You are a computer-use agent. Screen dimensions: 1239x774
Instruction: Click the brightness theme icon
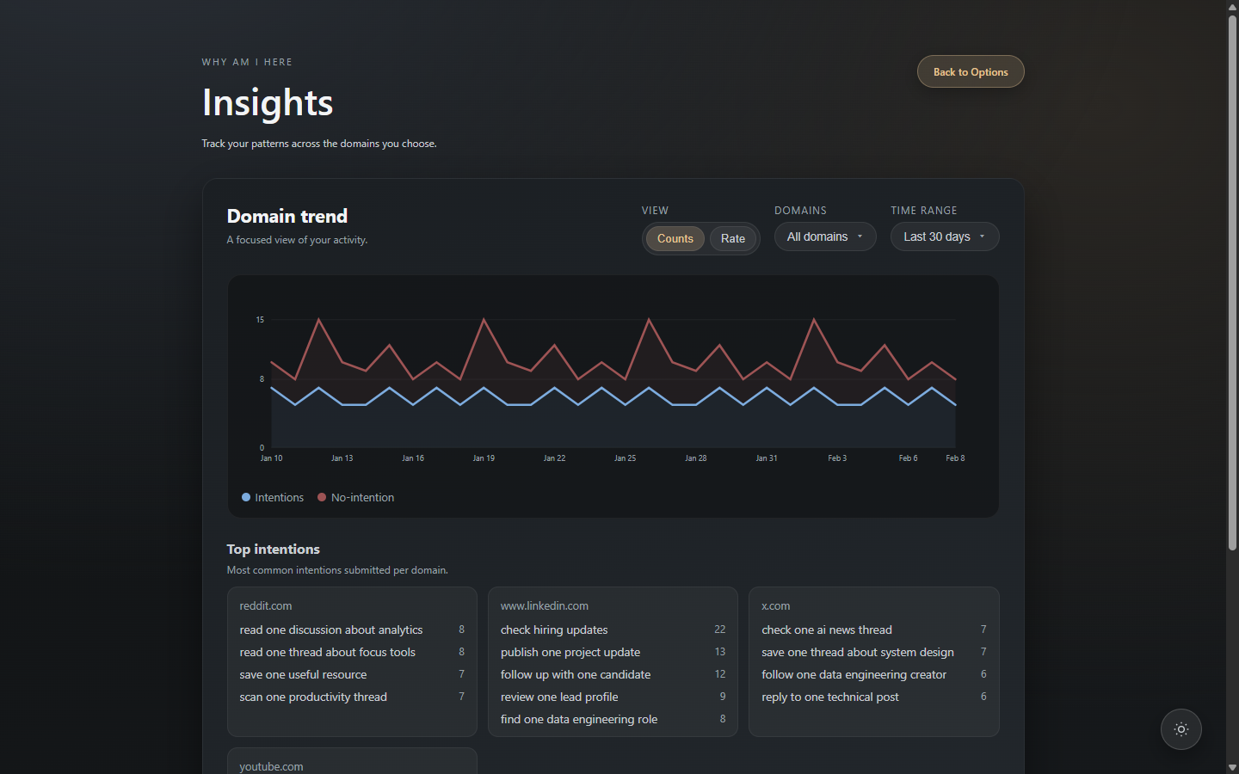tap(1180, 728)
